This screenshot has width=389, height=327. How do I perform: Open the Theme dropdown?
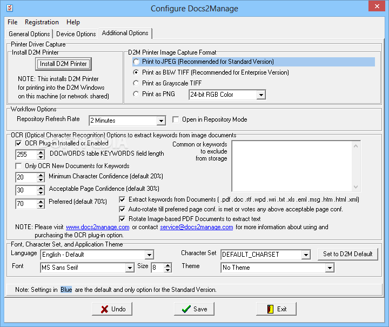point(330,268)
